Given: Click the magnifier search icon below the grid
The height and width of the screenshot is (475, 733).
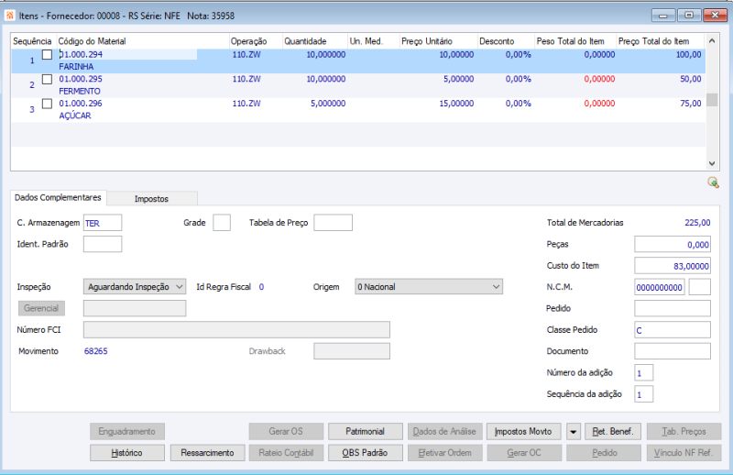Looking at the screenshot, I should (x=713, y=182).
